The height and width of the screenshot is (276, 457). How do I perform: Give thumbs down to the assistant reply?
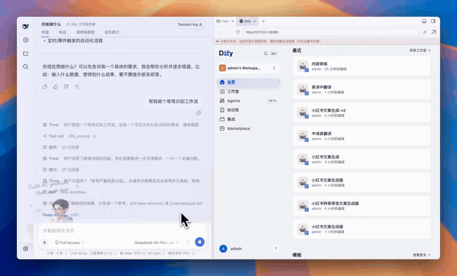[66, 87]
